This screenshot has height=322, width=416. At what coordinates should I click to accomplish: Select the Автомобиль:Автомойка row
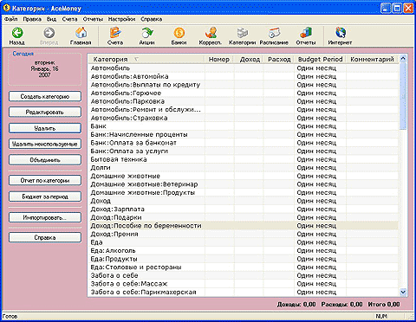coord(244,76)
